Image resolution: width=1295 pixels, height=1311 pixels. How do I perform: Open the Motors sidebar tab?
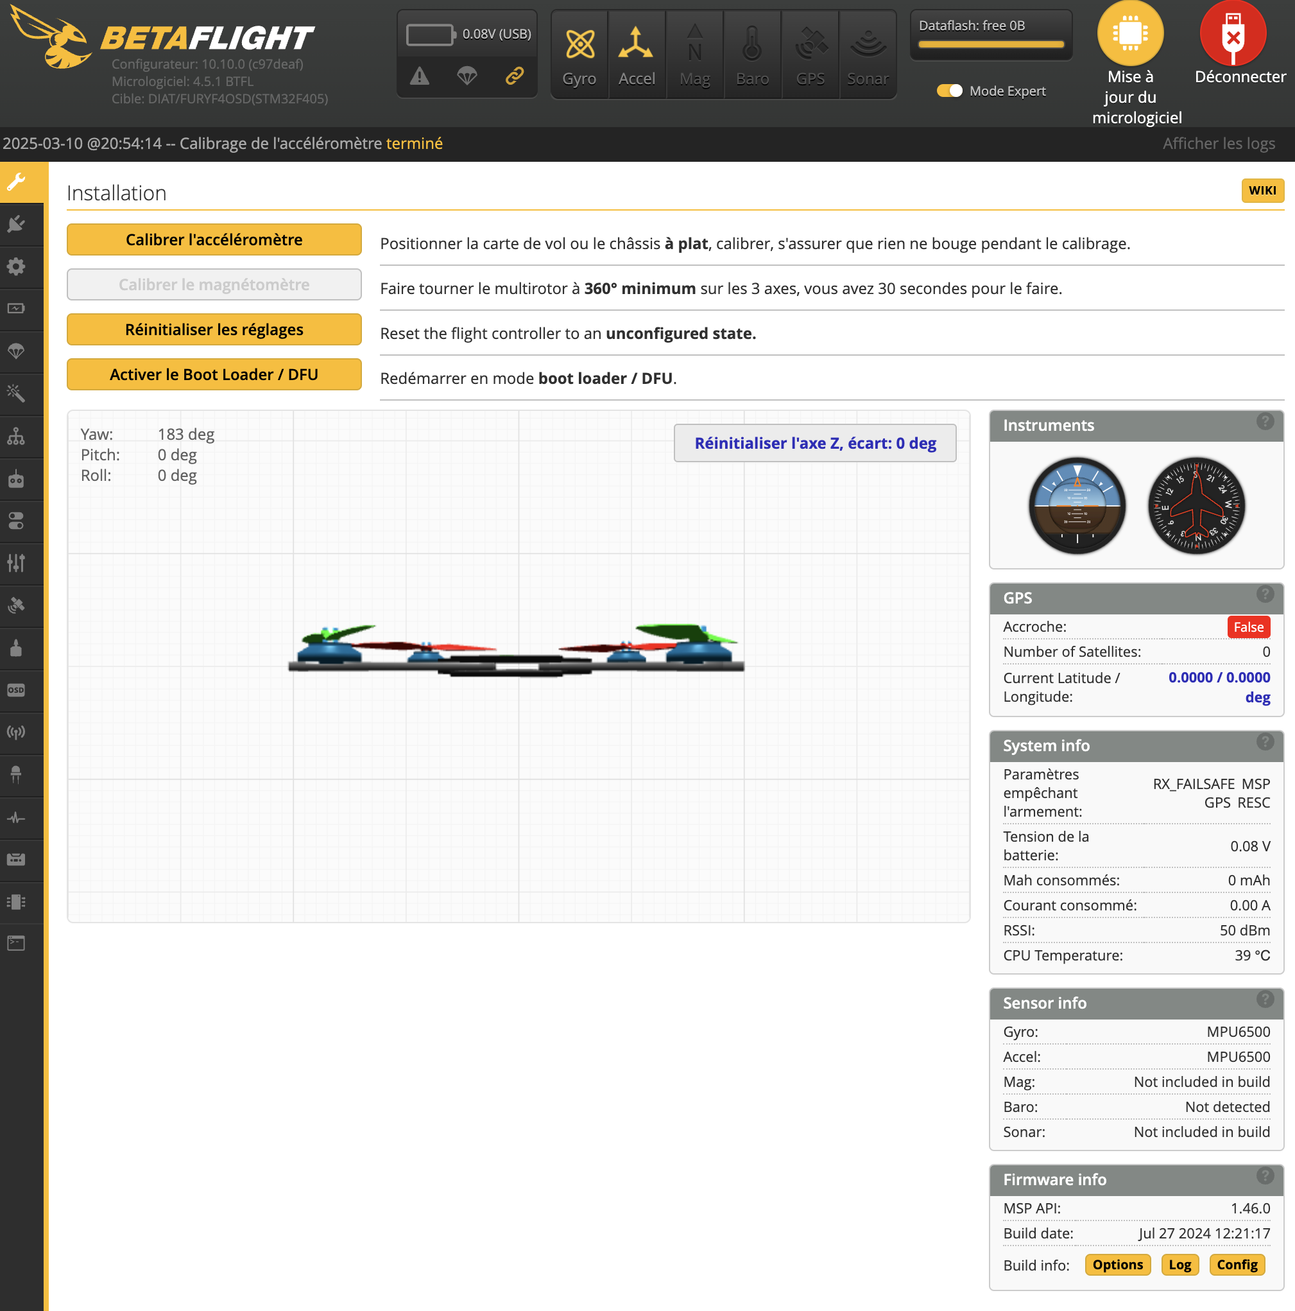tap(16, 647)
